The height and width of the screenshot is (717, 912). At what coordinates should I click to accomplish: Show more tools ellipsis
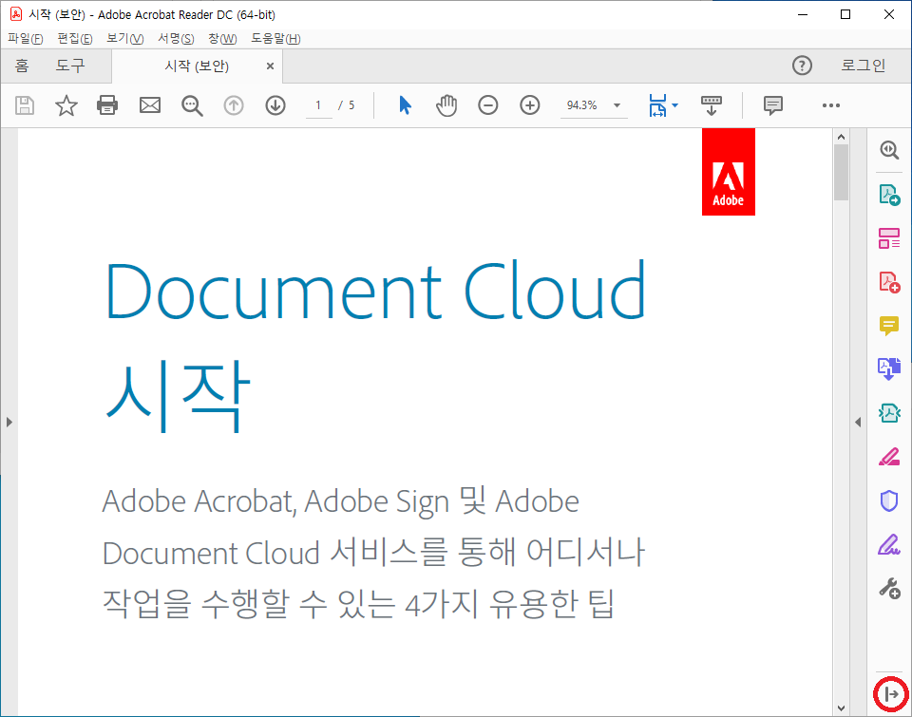[x=831, y=105]
